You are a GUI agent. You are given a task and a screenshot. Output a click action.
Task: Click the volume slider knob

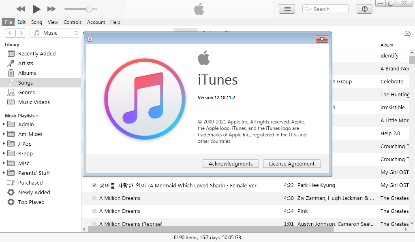(89, 9)
